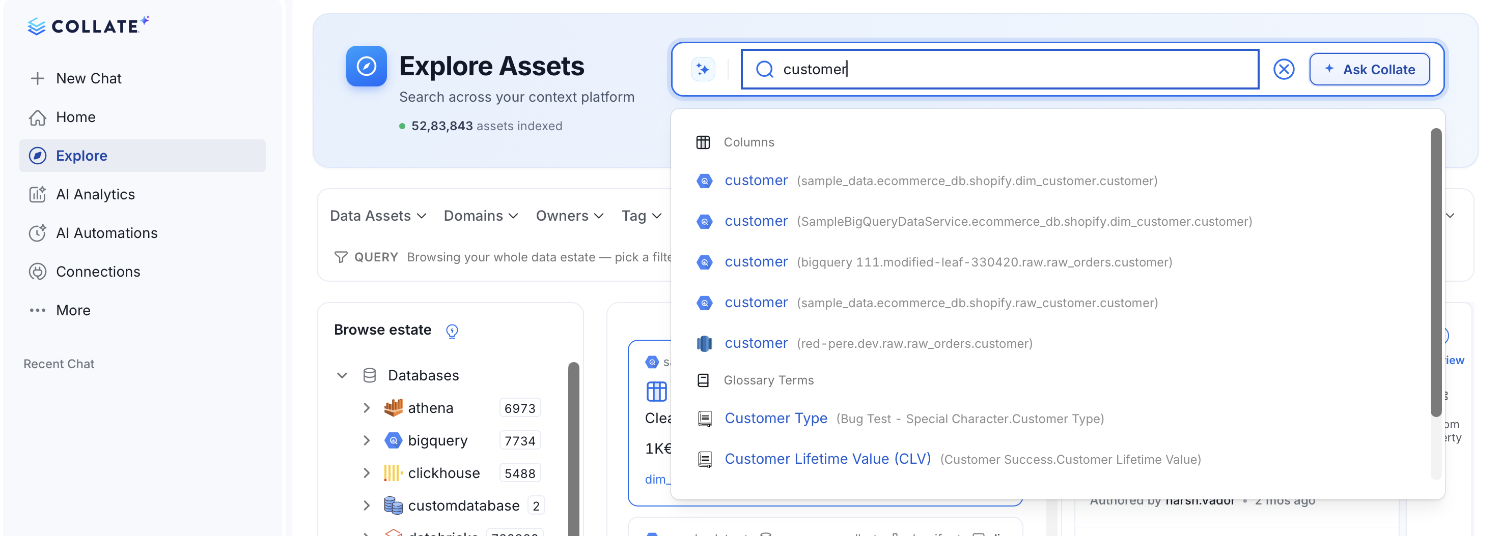Click the athena service icon
Viewport: 1501px width, 536px height.
click(393, 408)
